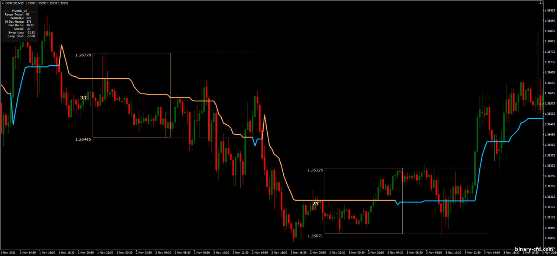Click the 1.36325 box high label
Screen dimensions: 557x256
[315, 170]
